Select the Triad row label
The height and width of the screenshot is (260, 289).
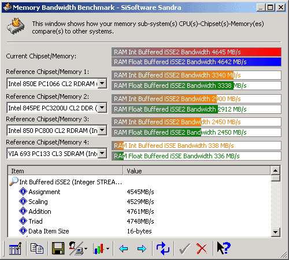35,221
